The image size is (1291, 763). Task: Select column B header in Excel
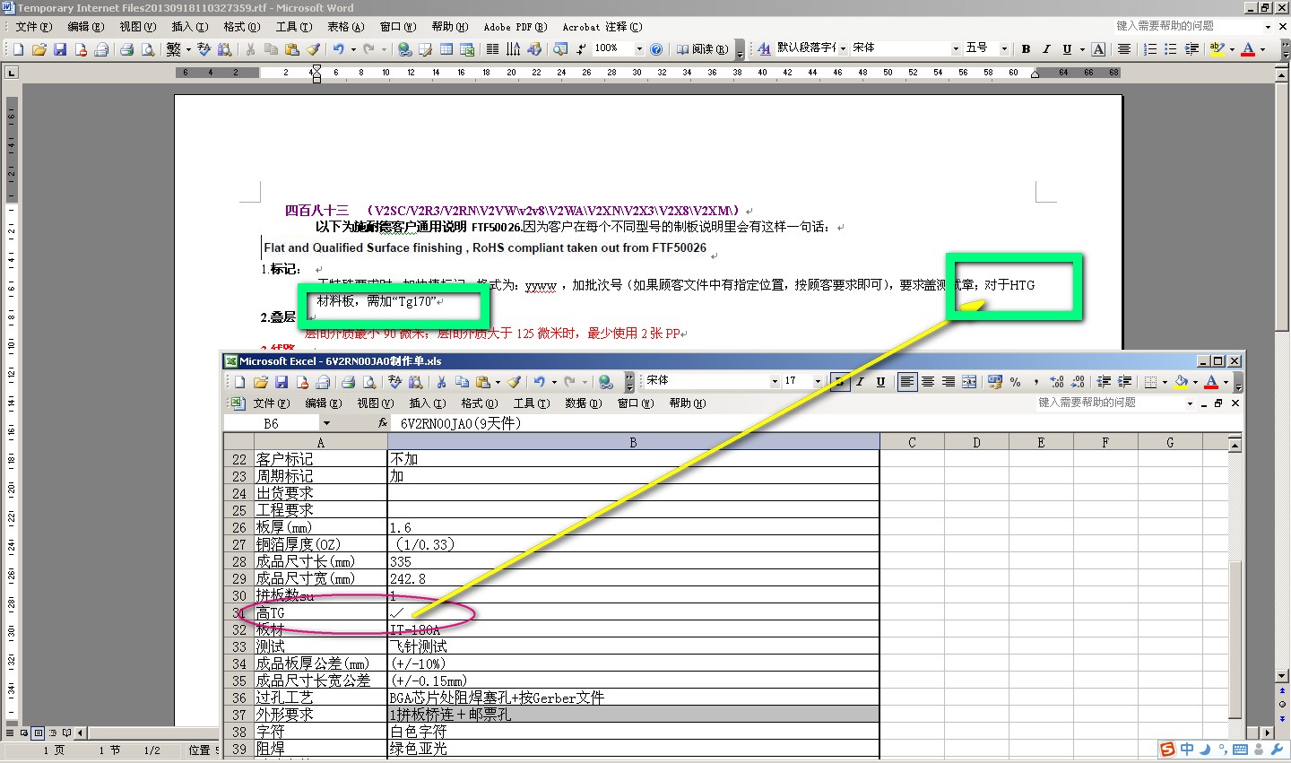tap(633, 442)
